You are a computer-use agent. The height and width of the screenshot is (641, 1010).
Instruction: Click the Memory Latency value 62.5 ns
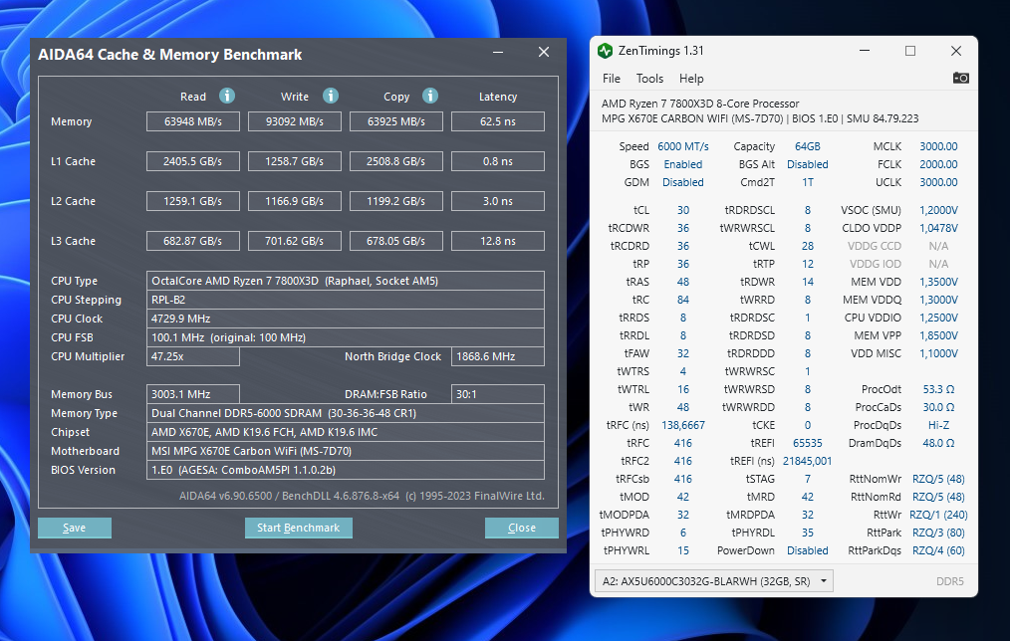(498, 121)
